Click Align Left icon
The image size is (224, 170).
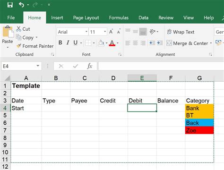[x=128, y=43]
